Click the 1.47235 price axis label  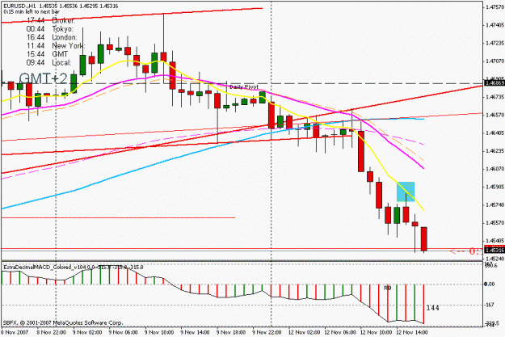(x=495, y=43)
